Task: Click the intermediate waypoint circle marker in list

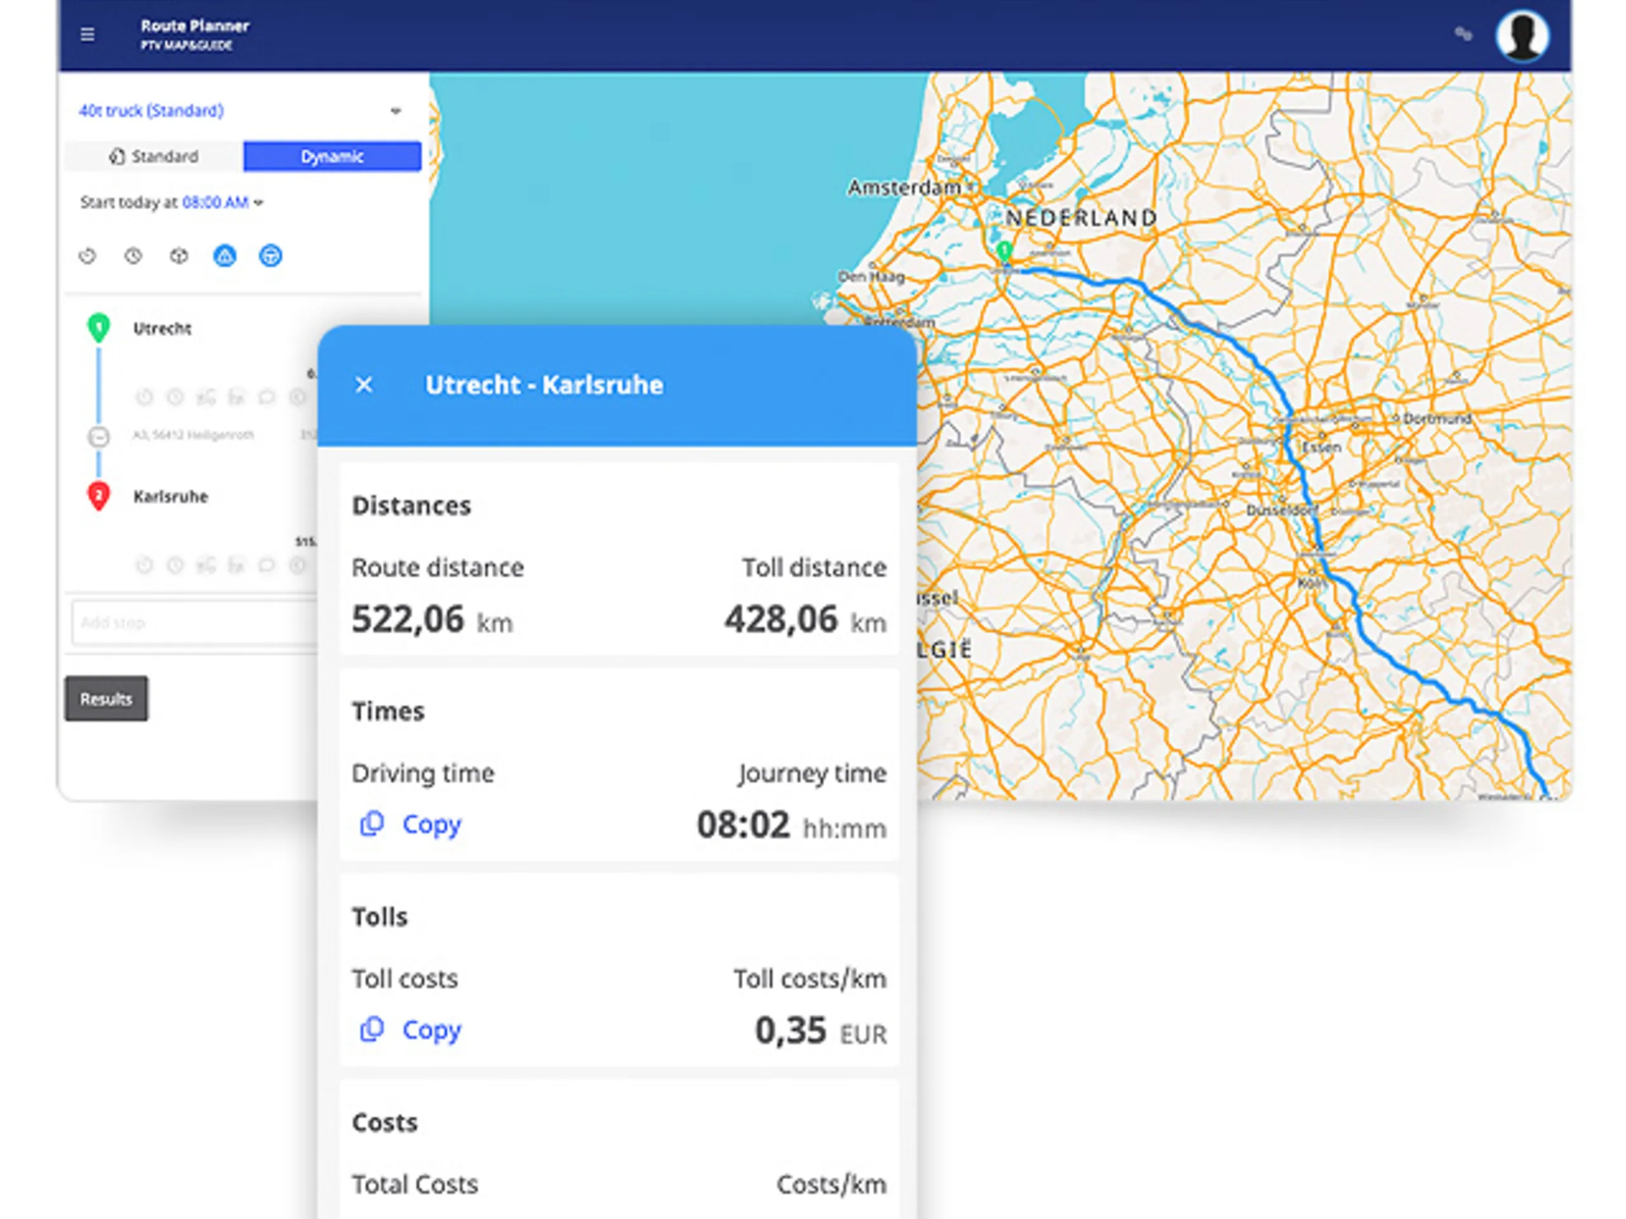Action: pyautogui.click(x=98, y=436)
